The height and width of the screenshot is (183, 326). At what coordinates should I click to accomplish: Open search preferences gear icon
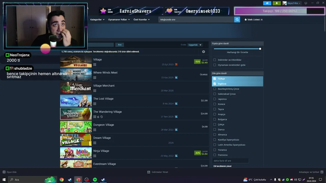point(203,52)
